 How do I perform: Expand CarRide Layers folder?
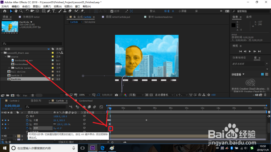[9, 68]
